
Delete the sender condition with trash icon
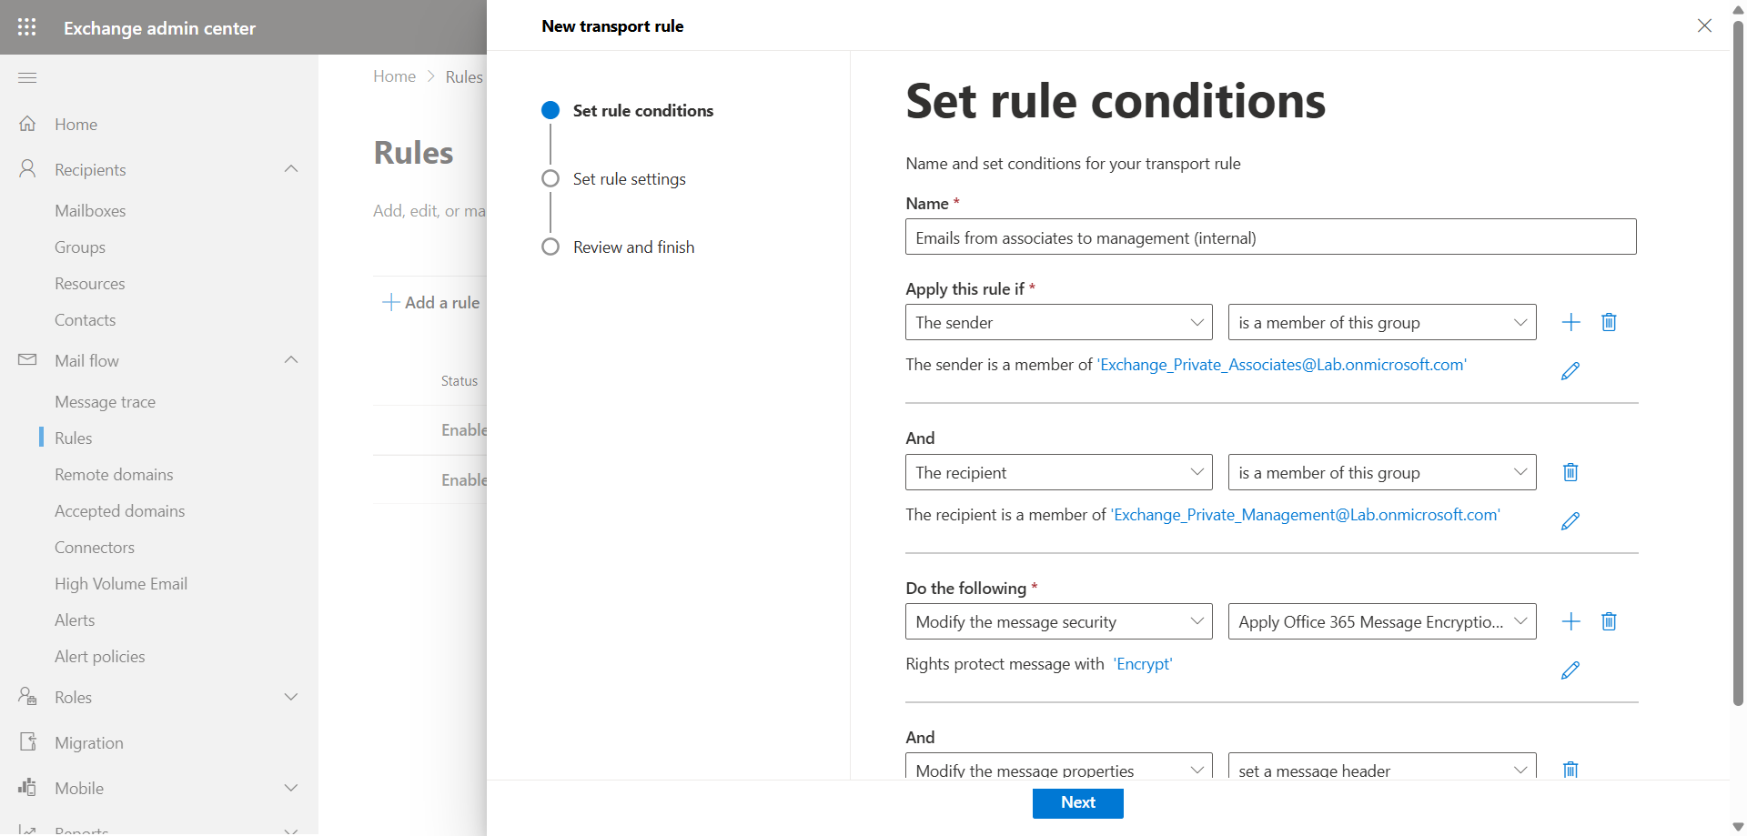pos(1609,322)
